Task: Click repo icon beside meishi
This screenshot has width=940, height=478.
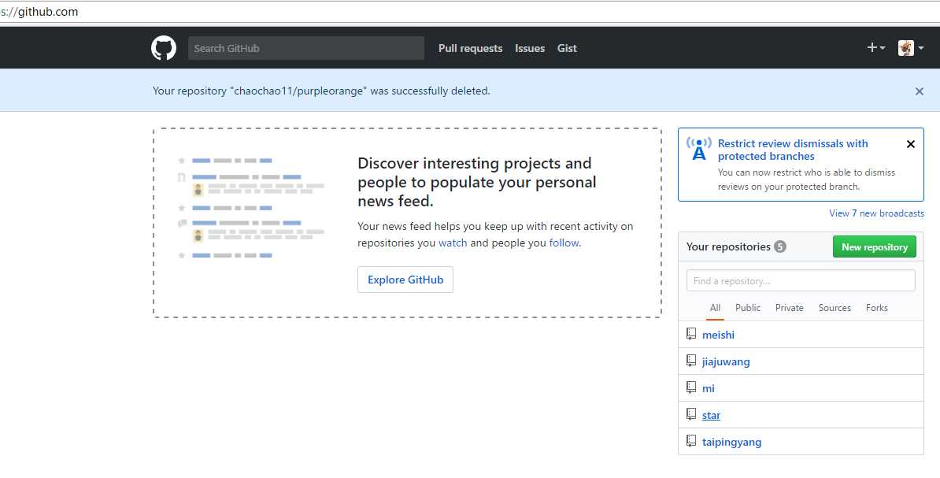Action: tap(691, 334)
